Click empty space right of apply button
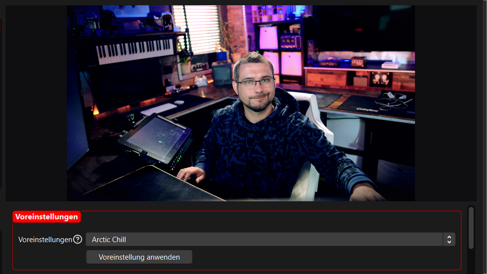 pyautogui.click(x=323, y=257)
